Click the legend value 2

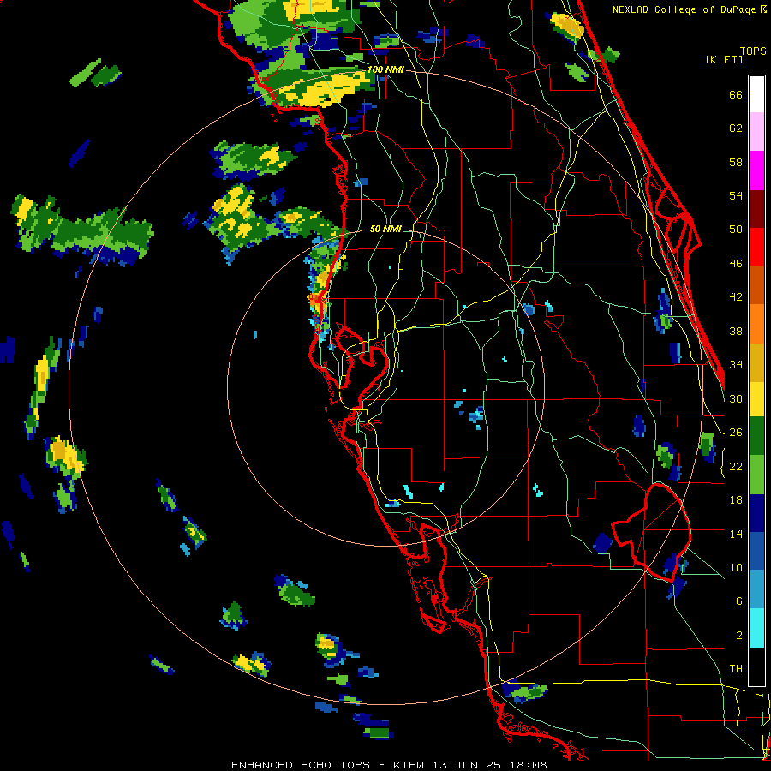click(739, 635)
